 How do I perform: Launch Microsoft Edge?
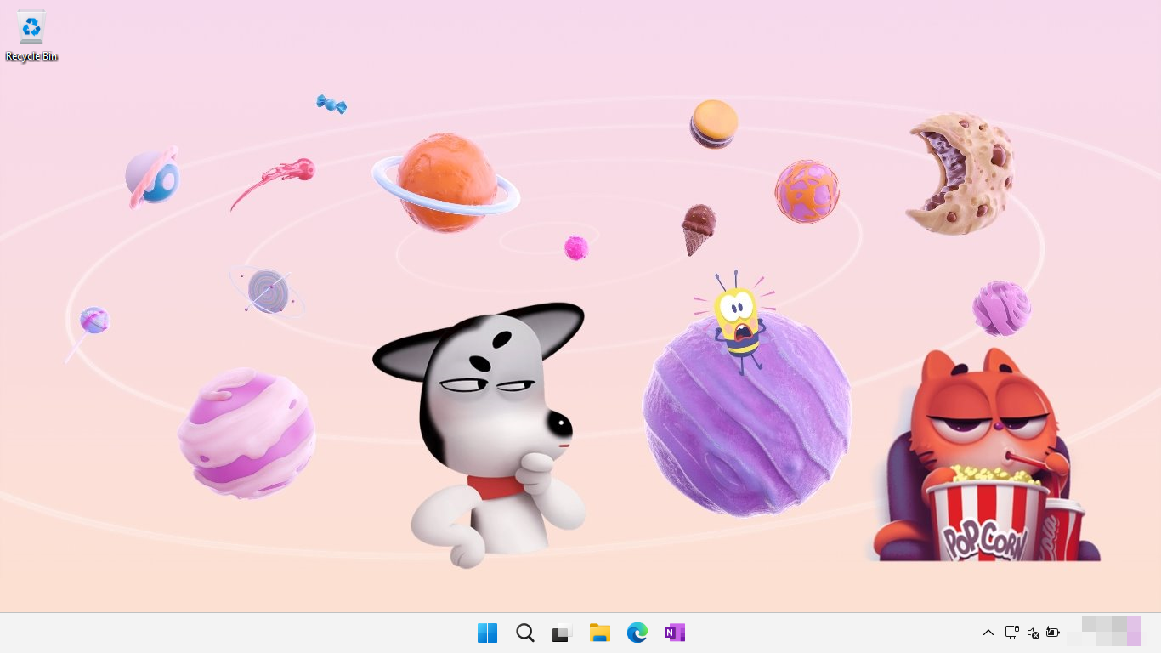pos(637,633)
